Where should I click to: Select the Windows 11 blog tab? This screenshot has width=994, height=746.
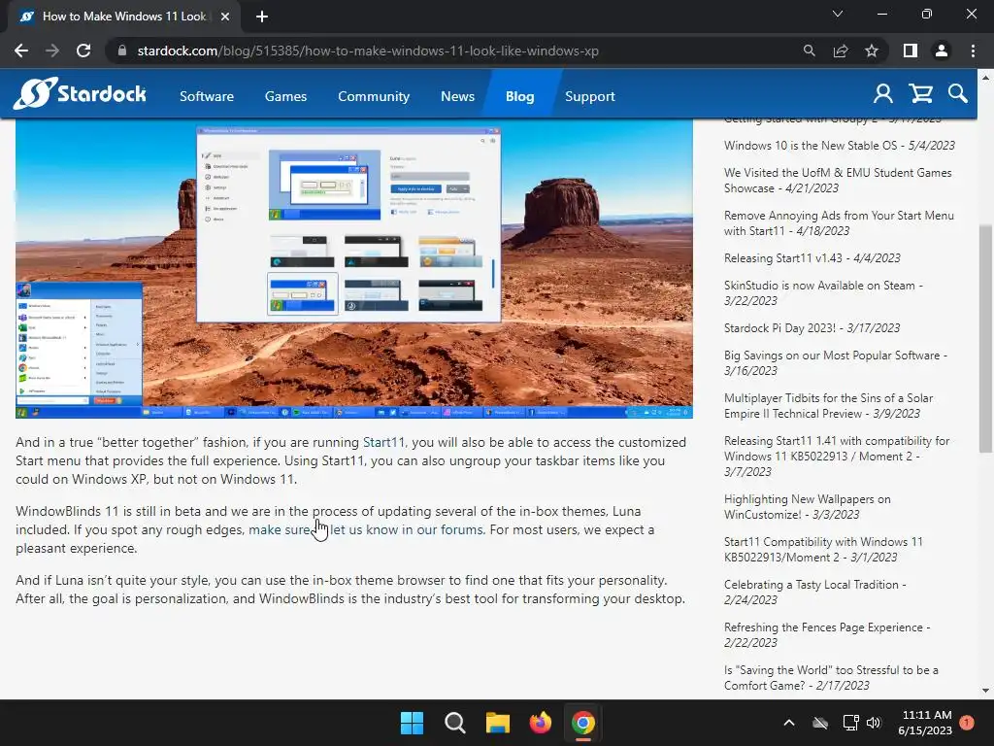click(123, 17)
